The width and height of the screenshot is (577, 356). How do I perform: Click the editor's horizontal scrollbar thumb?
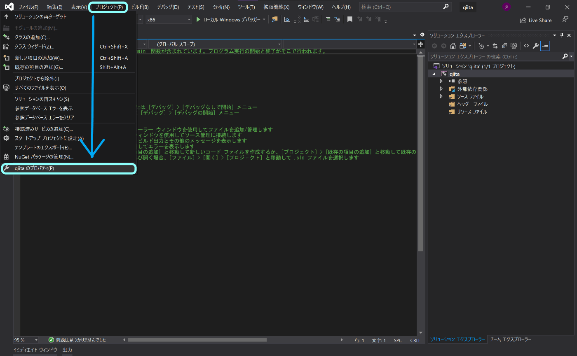click(197, 340)
